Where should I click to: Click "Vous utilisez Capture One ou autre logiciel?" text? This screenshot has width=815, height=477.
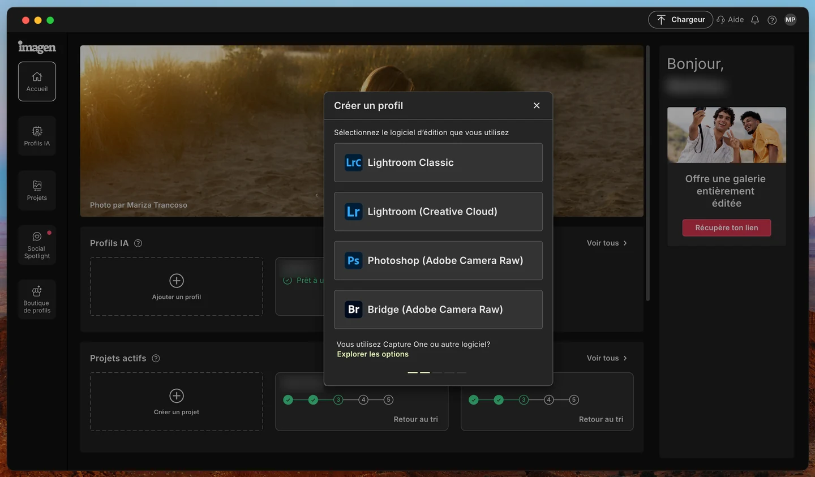tap(413, 344)
